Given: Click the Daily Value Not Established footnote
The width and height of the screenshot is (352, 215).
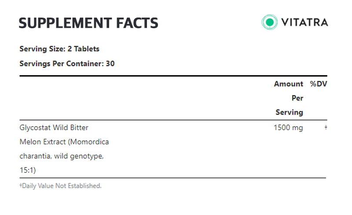Looking at the screenshot, I should 62,186.
